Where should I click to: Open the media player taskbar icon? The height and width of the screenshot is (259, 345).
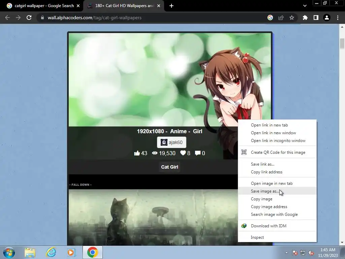pos(71,252)
